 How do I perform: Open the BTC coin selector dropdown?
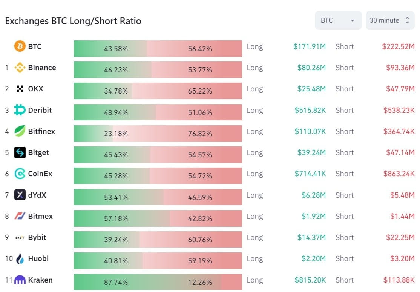pos(338,20)
